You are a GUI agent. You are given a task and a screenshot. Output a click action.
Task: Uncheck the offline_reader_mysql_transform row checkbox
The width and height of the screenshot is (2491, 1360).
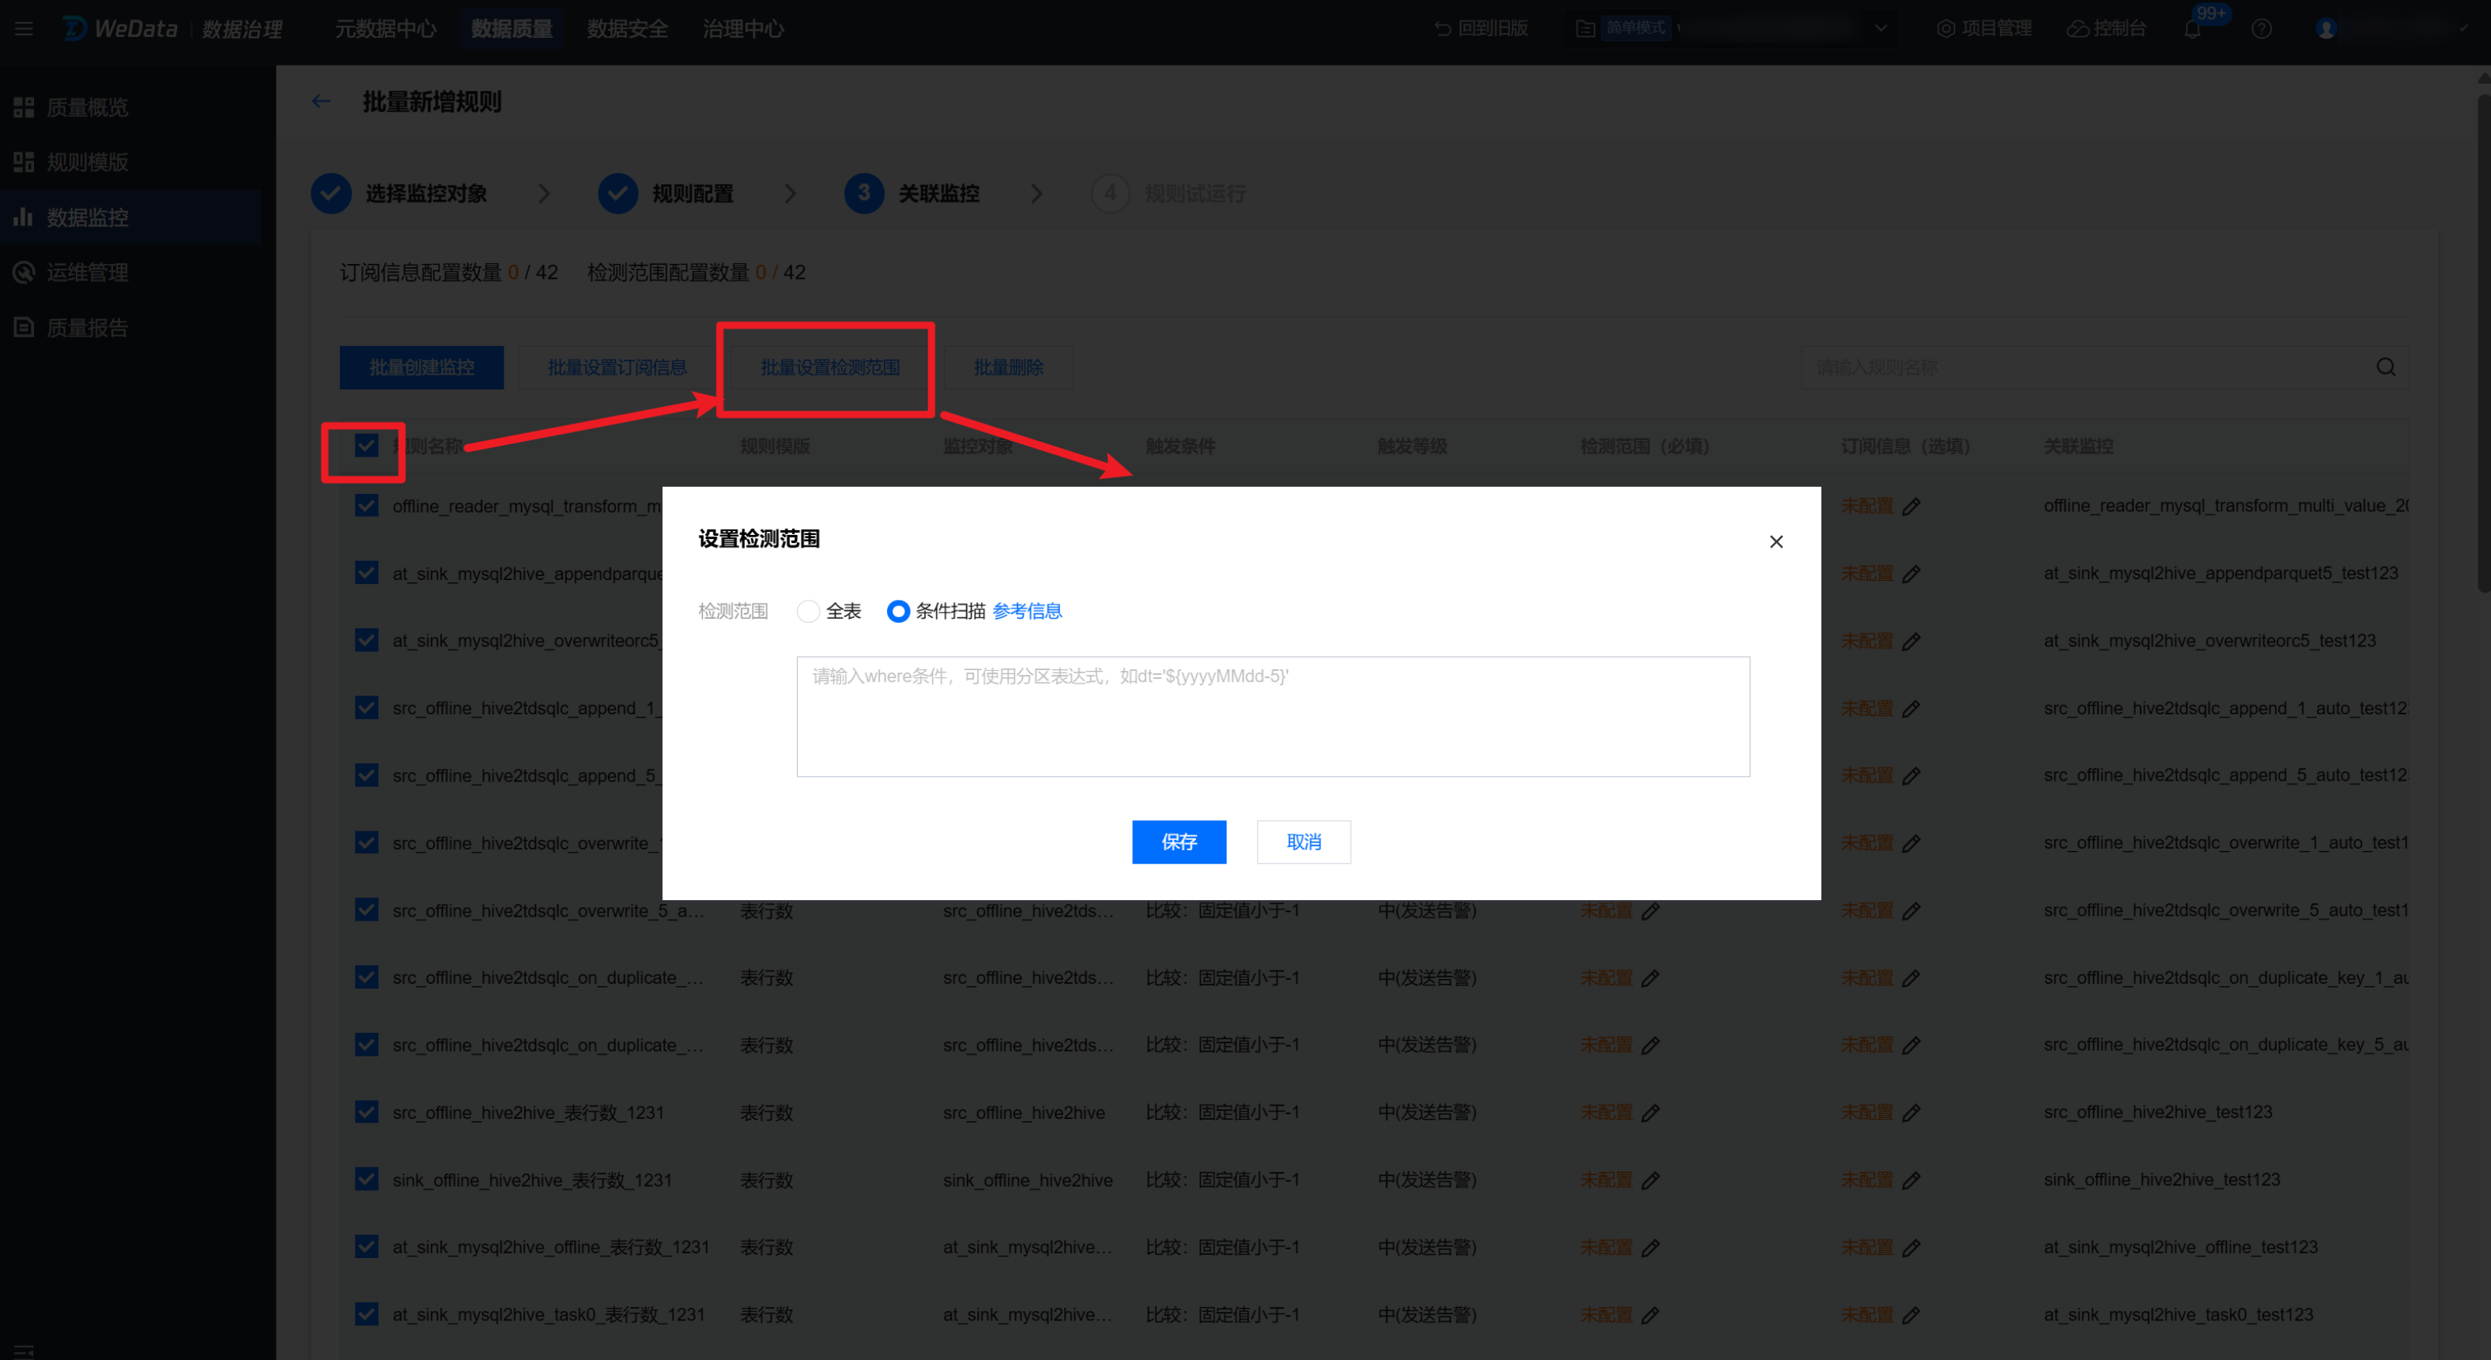pos(367,506)
